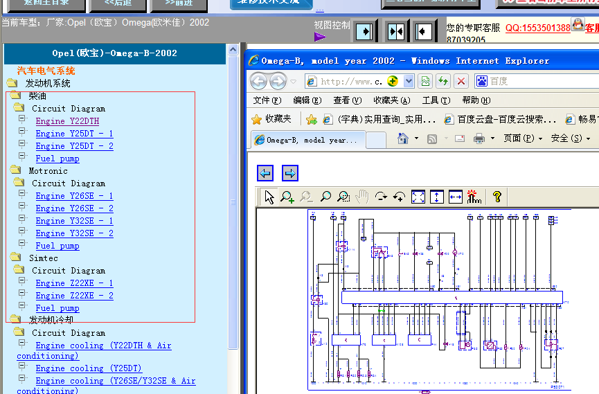599x394 pixels.
Task: Click the 视图控制 split-both-panes arrows button
Action: 396,31
